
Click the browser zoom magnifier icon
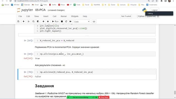(x=149, y=1)
